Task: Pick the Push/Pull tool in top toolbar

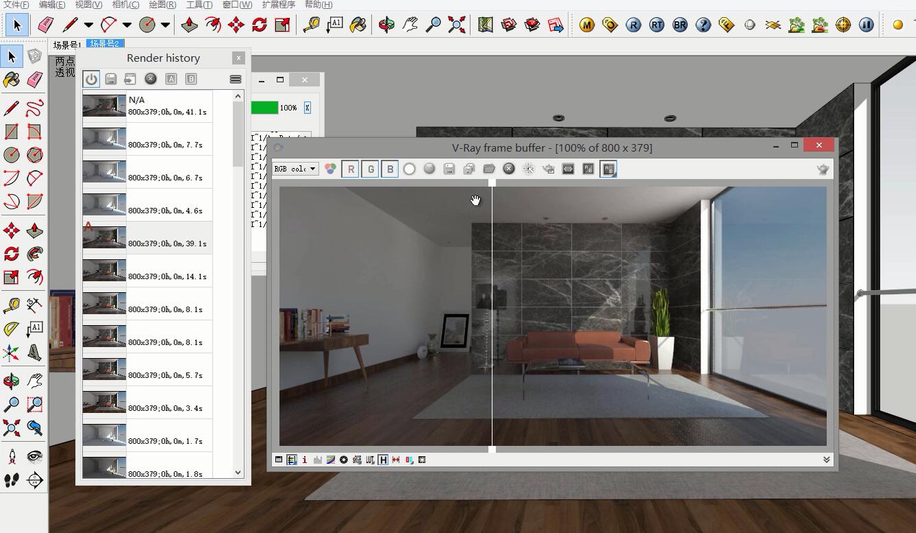Action: pos(190,25)
